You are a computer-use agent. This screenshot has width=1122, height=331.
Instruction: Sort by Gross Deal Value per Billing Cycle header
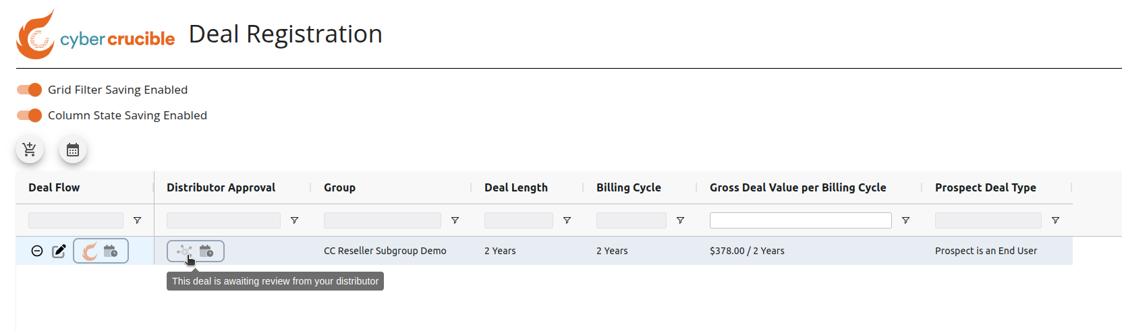coord(797,187)
